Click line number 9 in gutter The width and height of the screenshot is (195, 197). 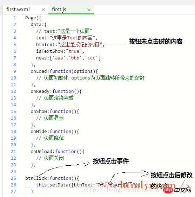(x=15, y=71)
